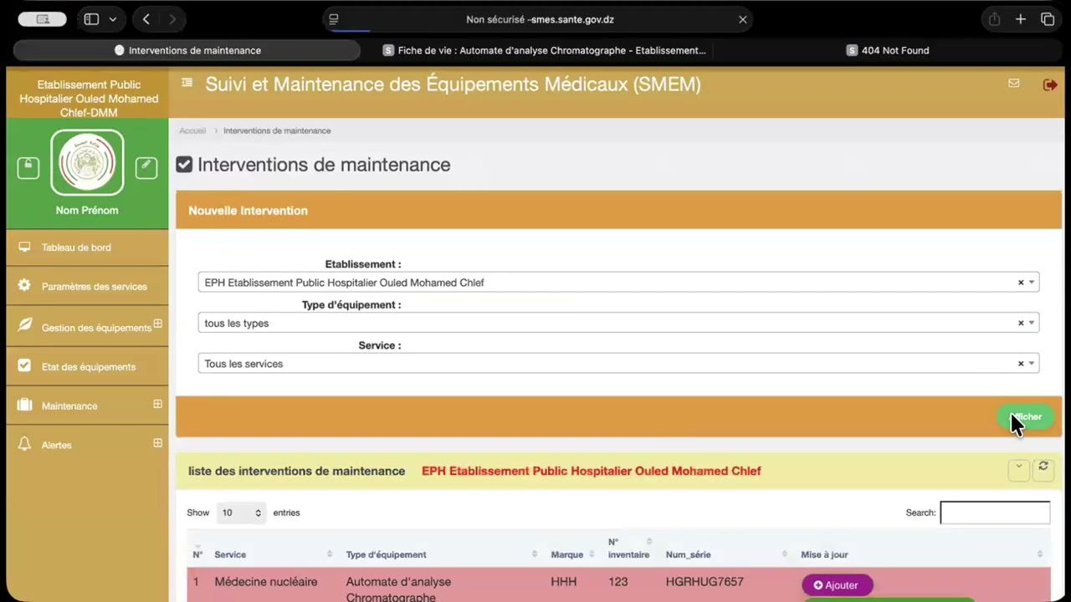Viewport: 1071px width, 602px height.
Task: Switch to Interventions de maintenance tab
Action: pyautogui.click(x=187, y=50)
